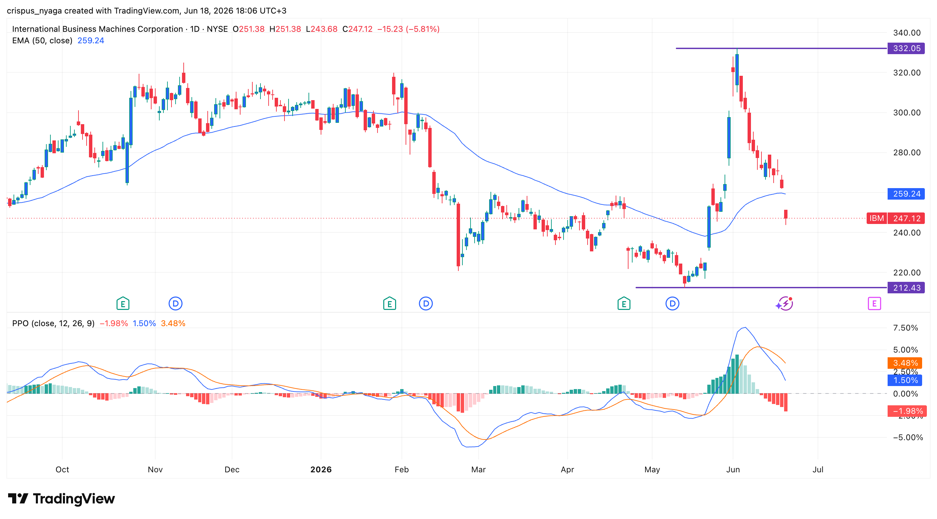Select the pink upcoming earnings E marker in July
The height and width of the screenshot is (519, 937).
pos(874,303)
